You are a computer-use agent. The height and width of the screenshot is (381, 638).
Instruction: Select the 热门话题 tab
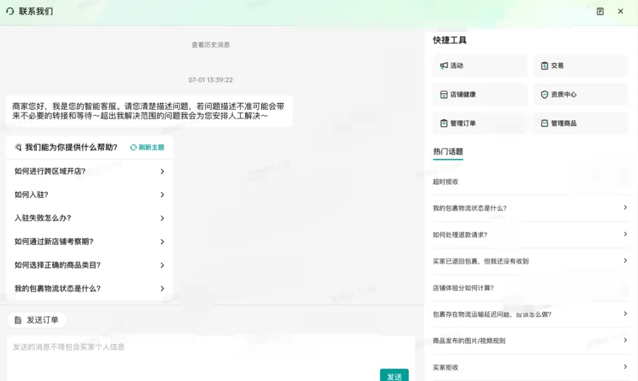point(448,152)
